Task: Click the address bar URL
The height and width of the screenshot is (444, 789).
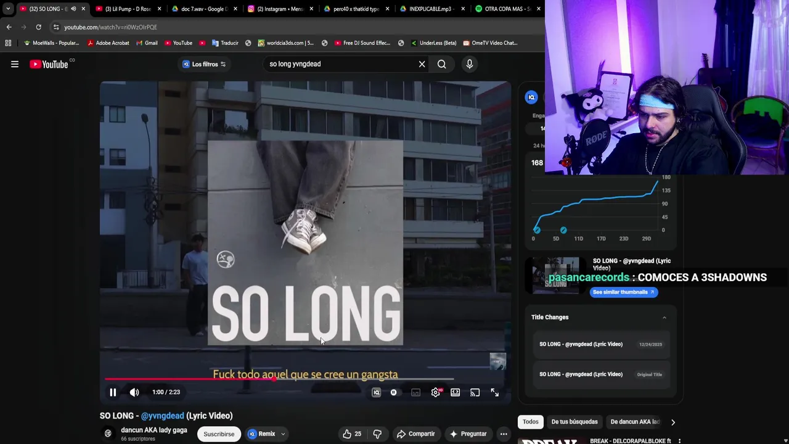Action: [111, 27]
